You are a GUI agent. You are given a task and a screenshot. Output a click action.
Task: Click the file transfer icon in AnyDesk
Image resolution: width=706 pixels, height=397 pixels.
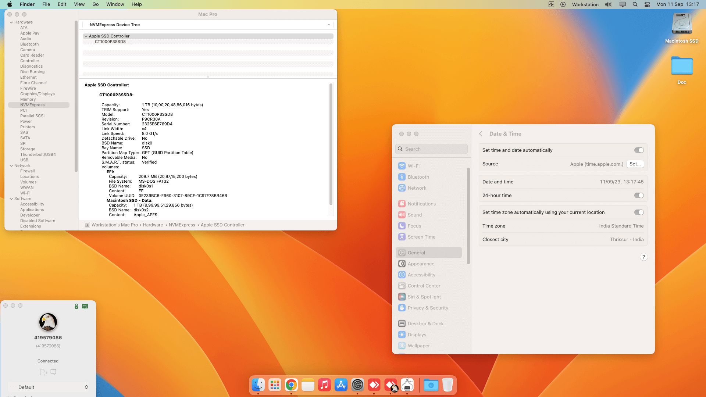click(x=43, y=372)
